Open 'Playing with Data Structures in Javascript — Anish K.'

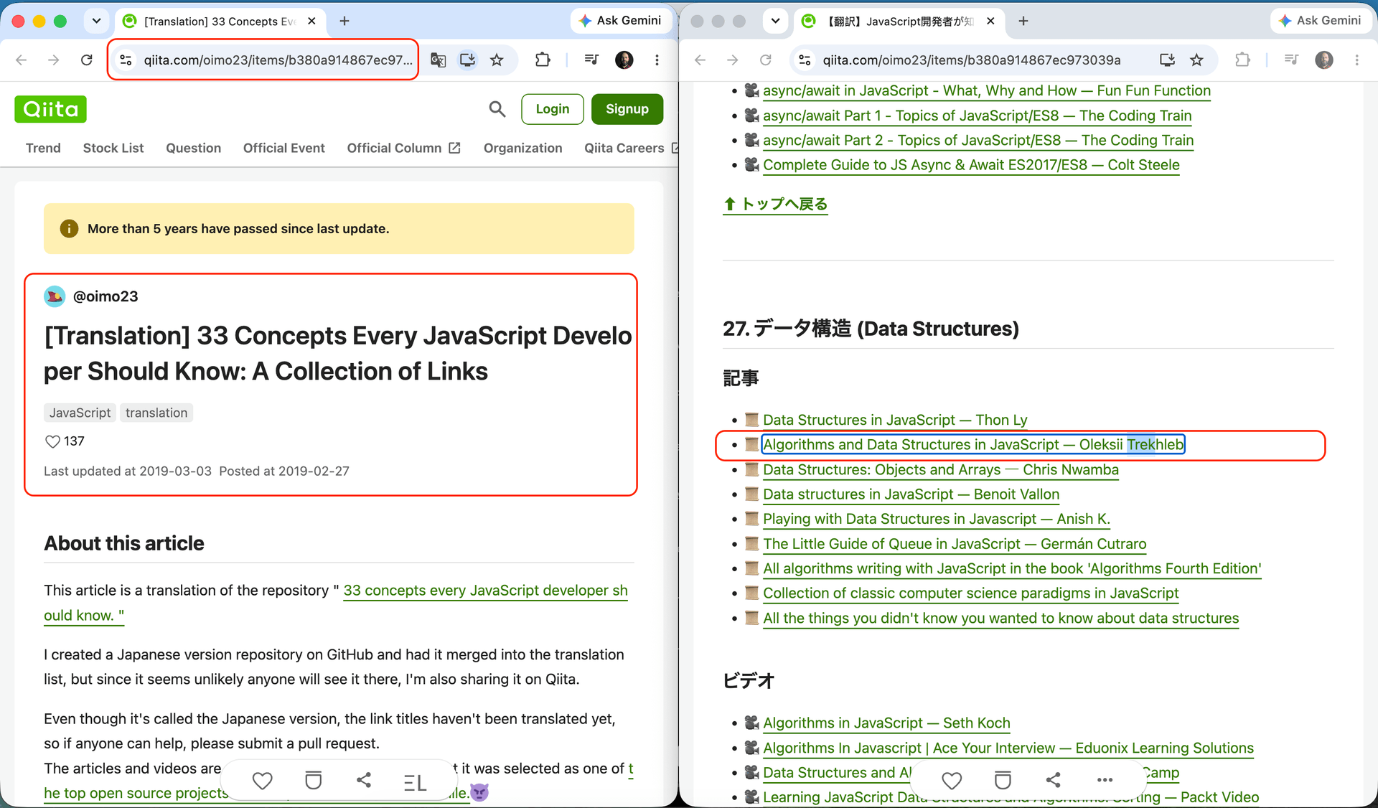937,519
